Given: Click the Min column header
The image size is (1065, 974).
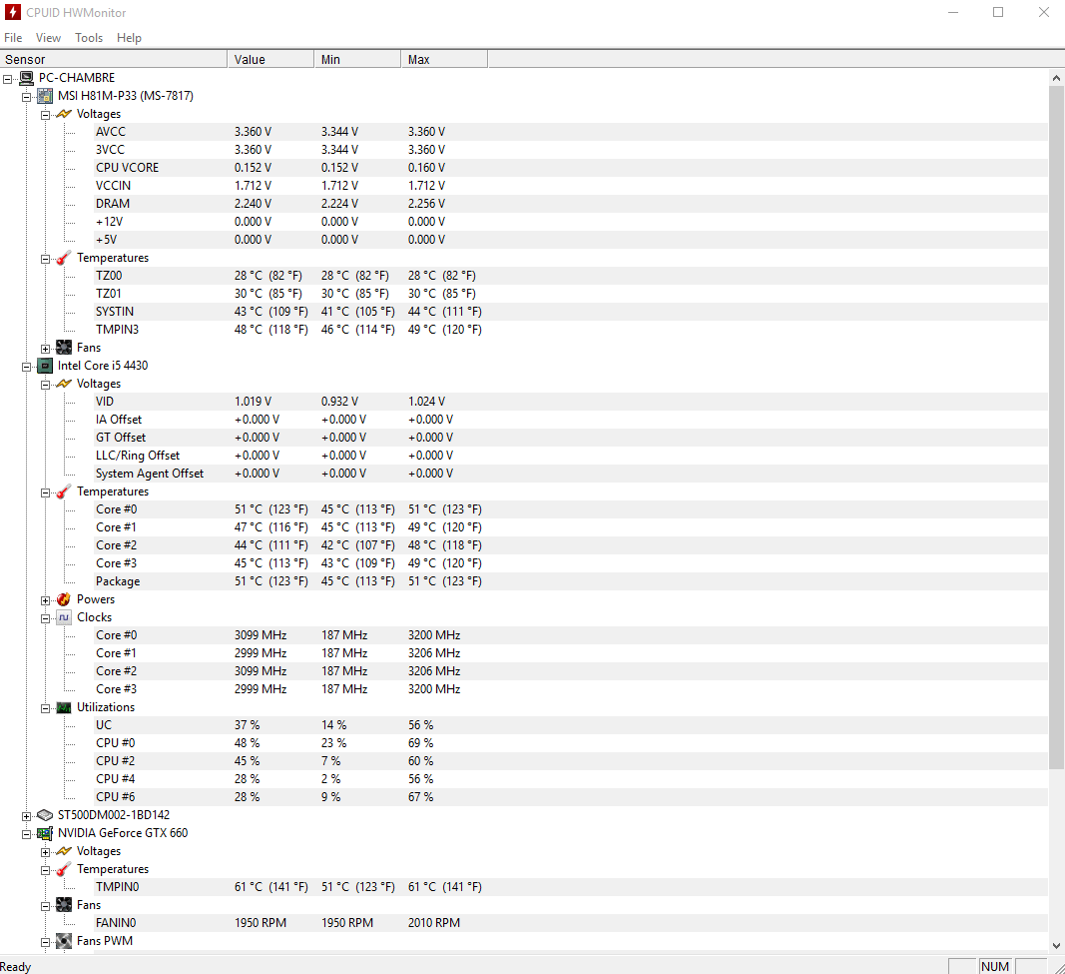Looking at the screenshot, I should (x=358, y=60).
